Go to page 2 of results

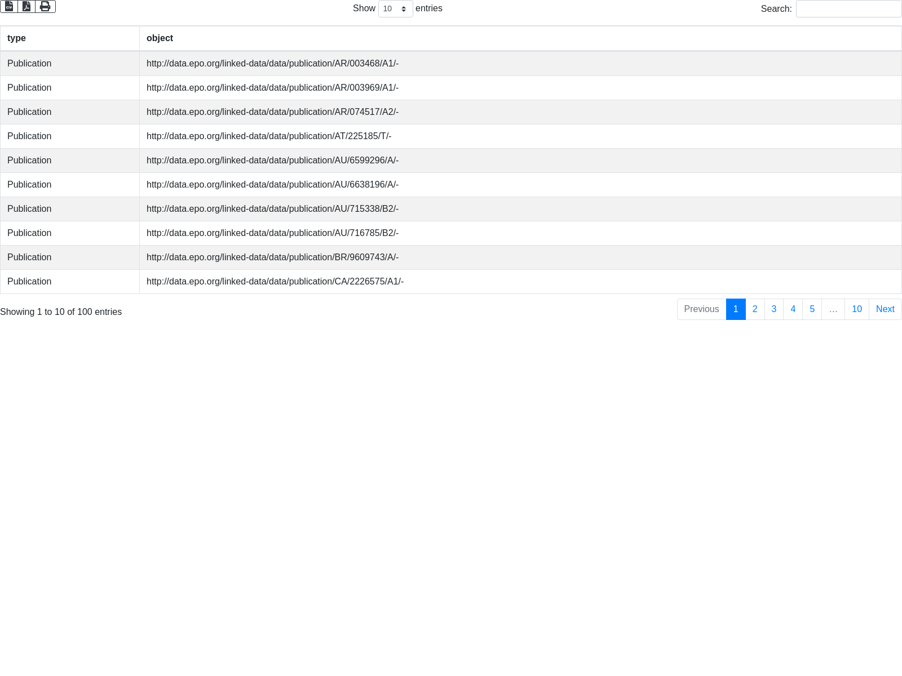pyautogui.click(x=755, y=309)
